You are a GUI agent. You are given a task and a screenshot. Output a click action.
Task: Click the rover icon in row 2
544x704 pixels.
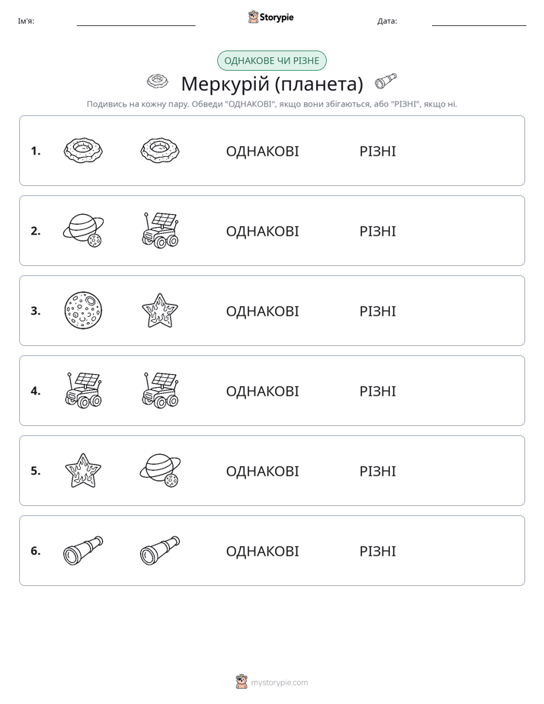(160, 230)
